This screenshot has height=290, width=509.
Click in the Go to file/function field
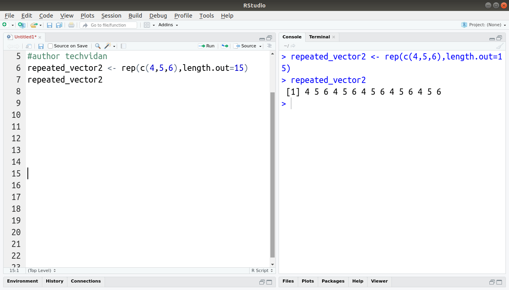pyautogui.click(x=109, y=25)
